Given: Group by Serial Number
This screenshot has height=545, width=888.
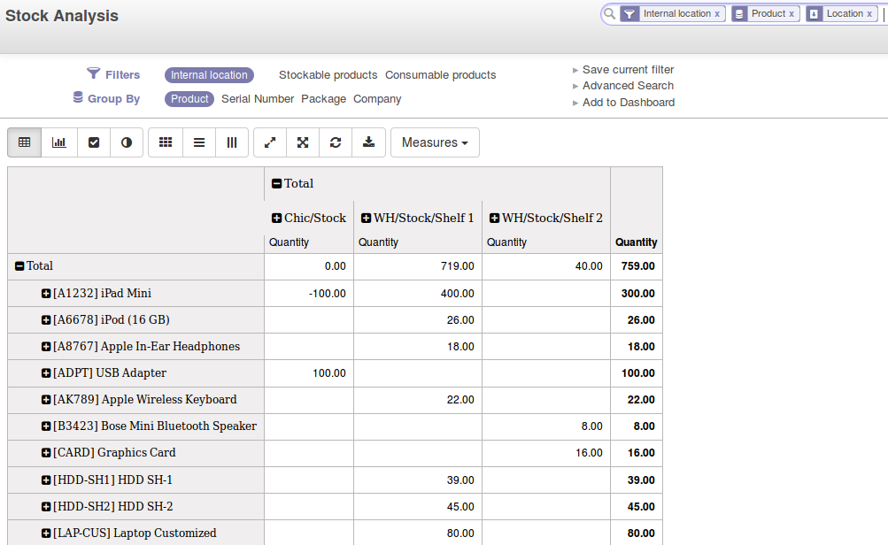Looking at the screenshot, I should pyautogui.click(x=258, y=99).
